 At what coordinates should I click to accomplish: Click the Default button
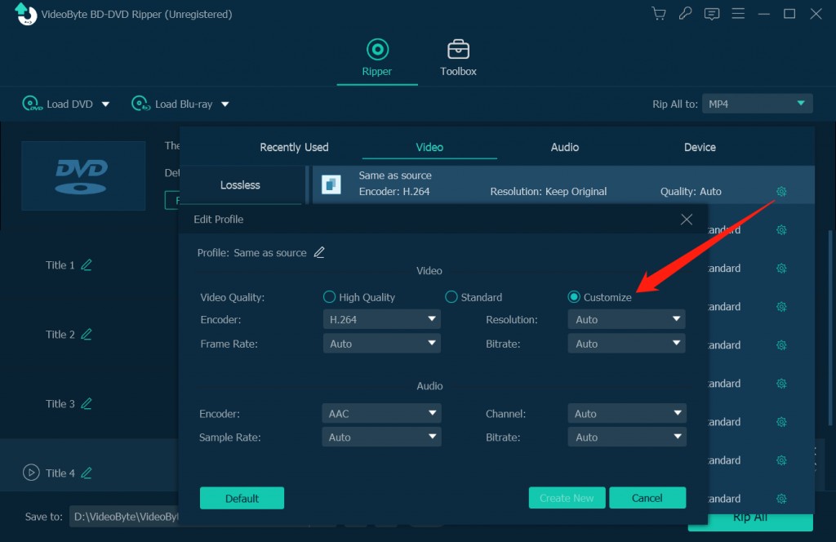click(x=242, y=498)
